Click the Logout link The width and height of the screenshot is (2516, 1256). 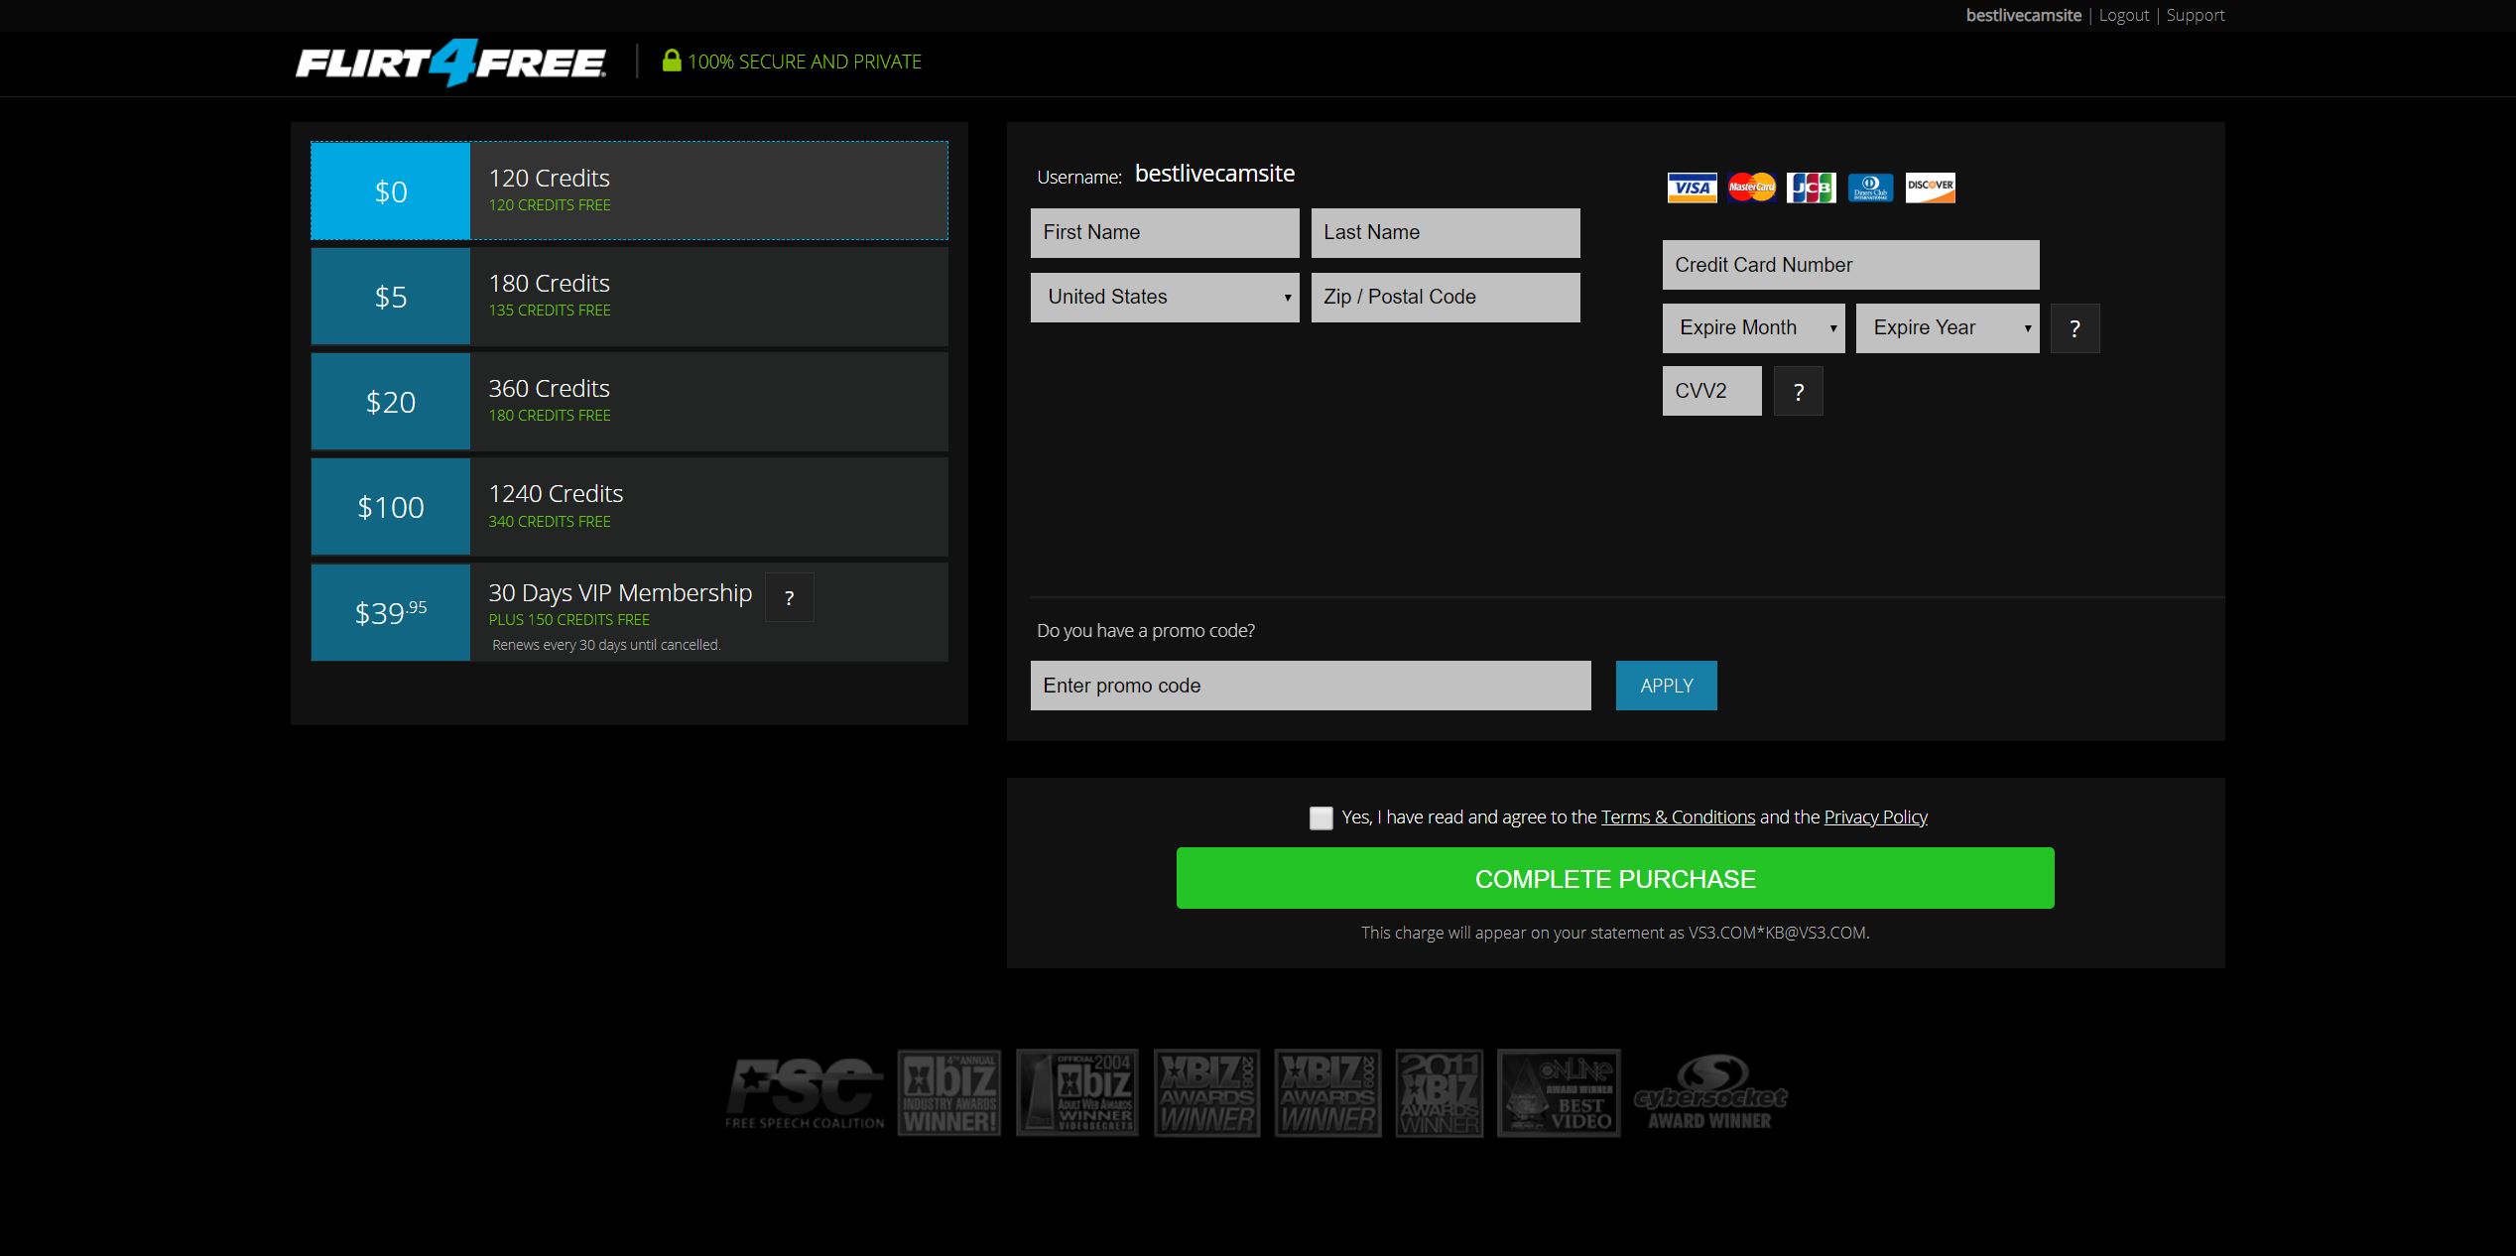(2124, 15)
